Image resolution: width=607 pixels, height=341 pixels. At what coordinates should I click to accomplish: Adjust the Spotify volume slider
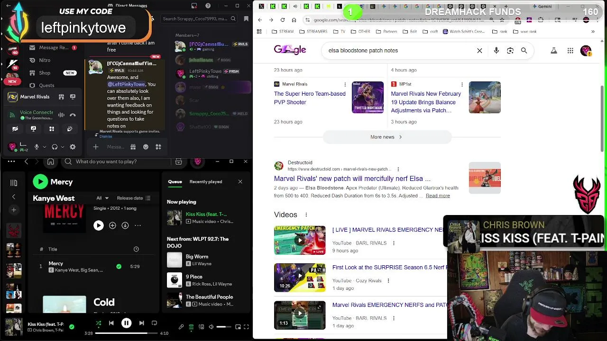point(224,327)
